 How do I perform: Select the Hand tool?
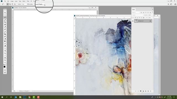5,58
